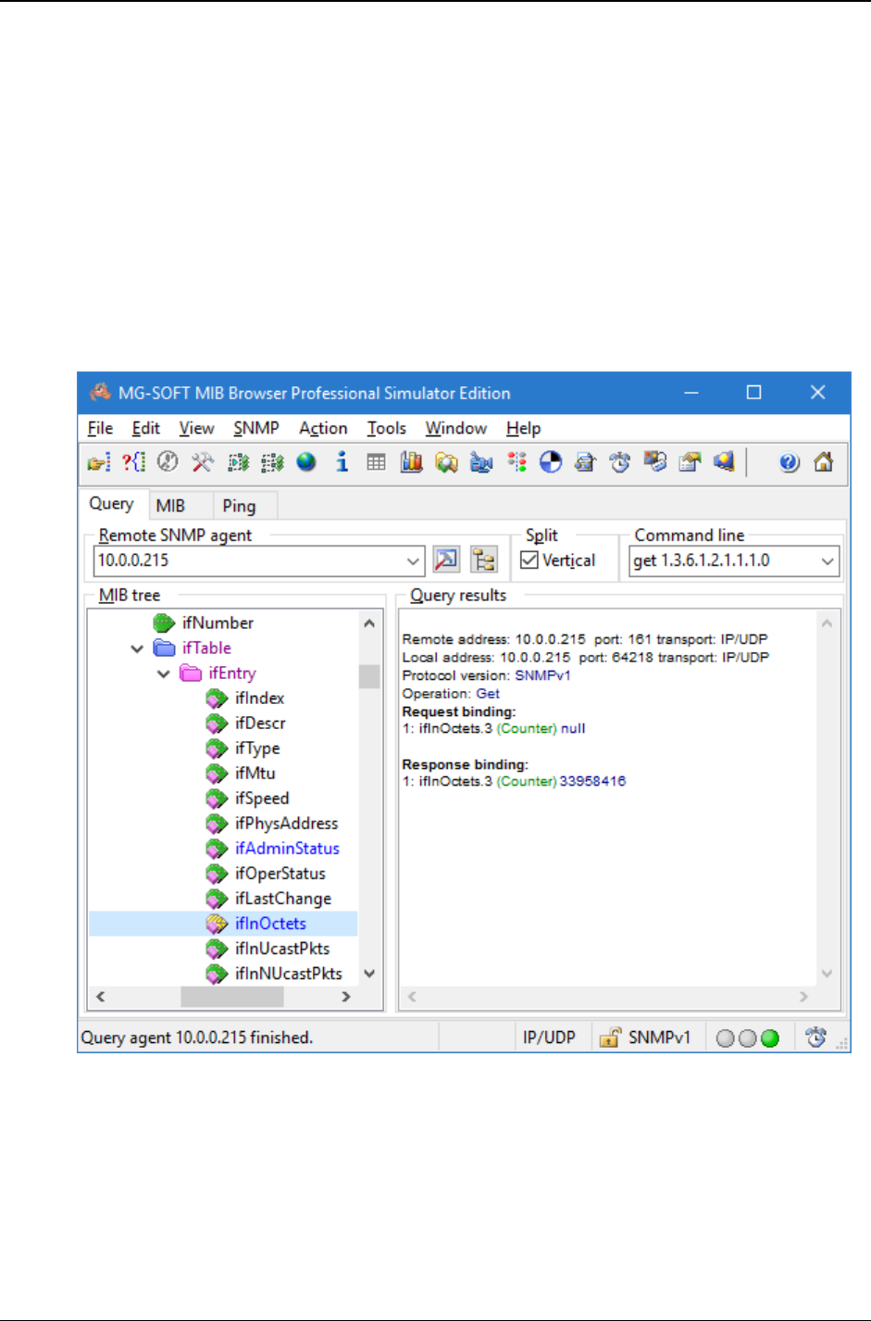Select the ifTable folder node
The height and width of the screenshot is (1321, 871).
coord(206,648)
